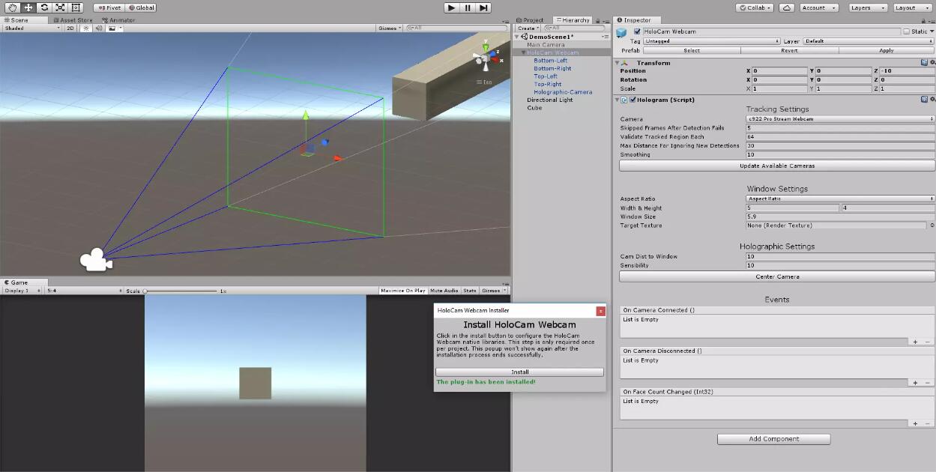This screenshot has height=472, width=936.
Task: Collapse the HoloCam Webcam hierarchy item
Action: coord(524,53)
